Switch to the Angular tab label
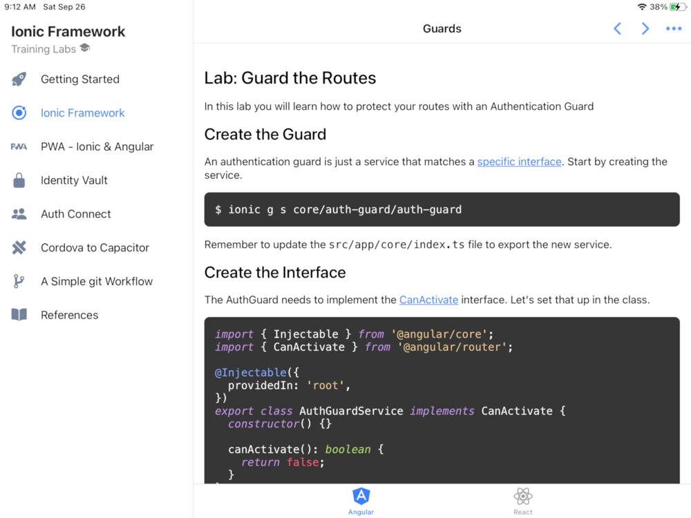The width and height of the screenshot is (691, 518). pyautogui.click(x=361, y=512)
